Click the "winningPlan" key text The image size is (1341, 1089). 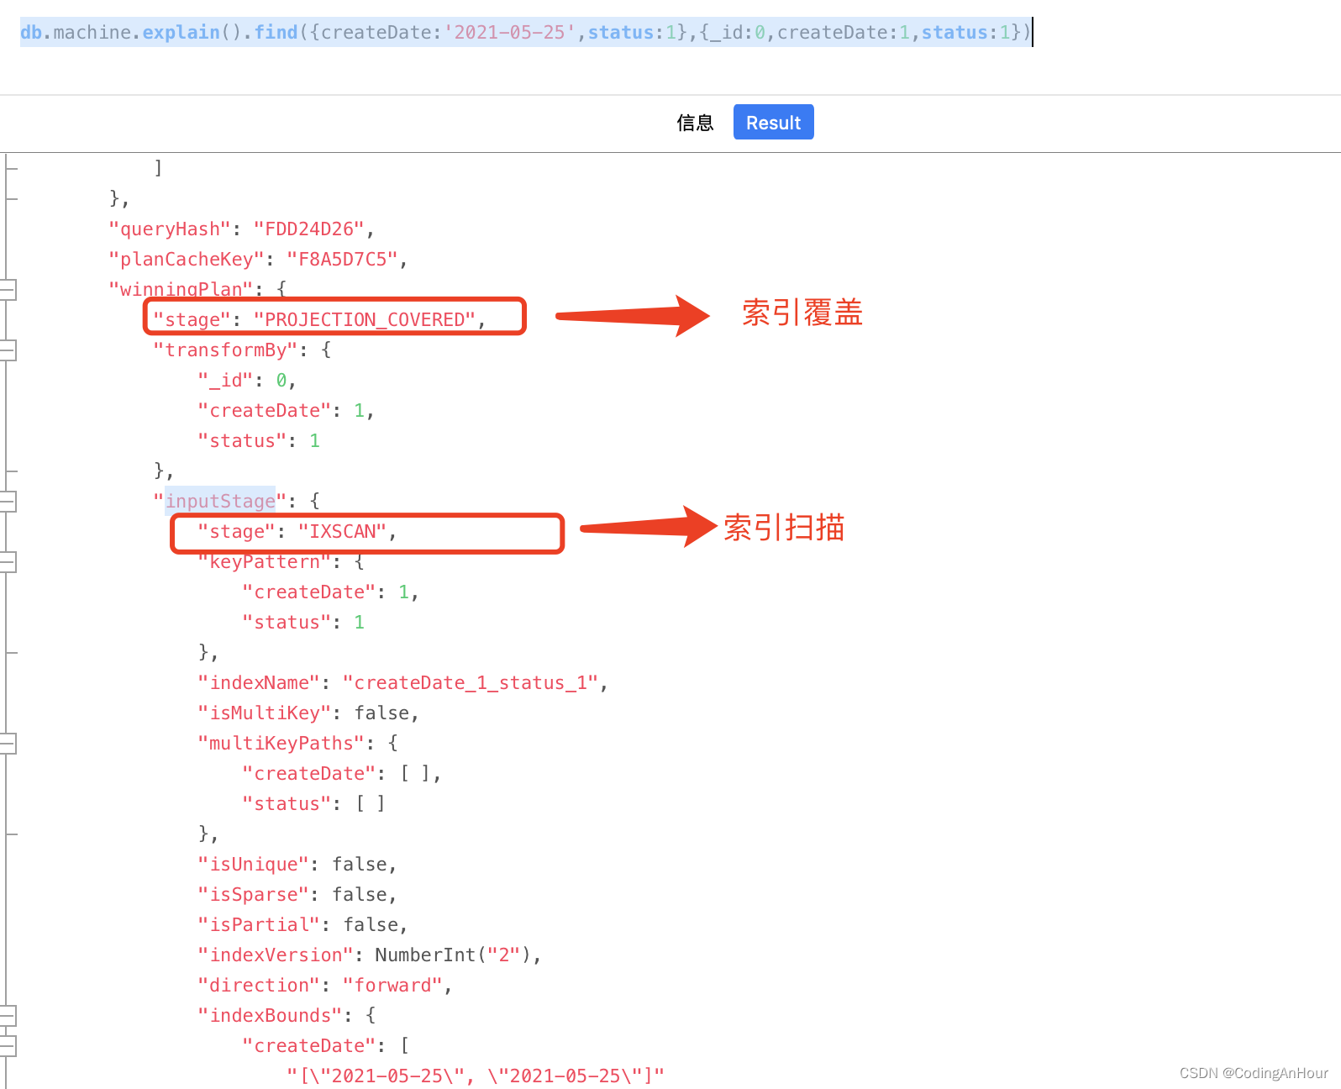(x=181, y=289)
